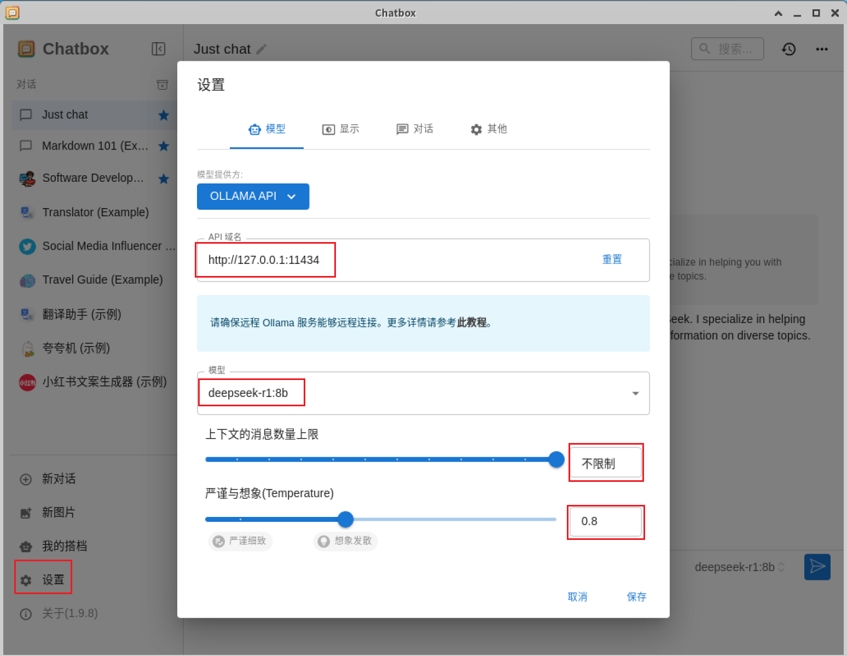Click the pencil to rename Just chat

tap(261, 49)
